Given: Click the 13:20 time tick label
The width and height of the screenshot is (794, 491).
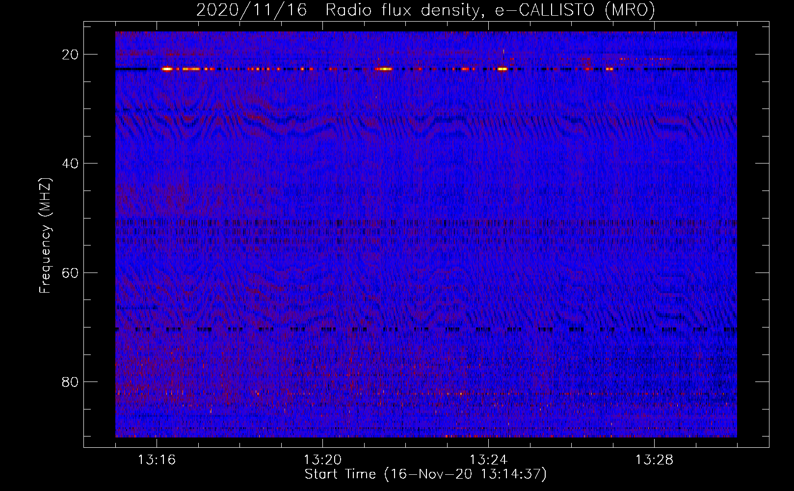Looking at the screenshot, I should coord(322,460).
